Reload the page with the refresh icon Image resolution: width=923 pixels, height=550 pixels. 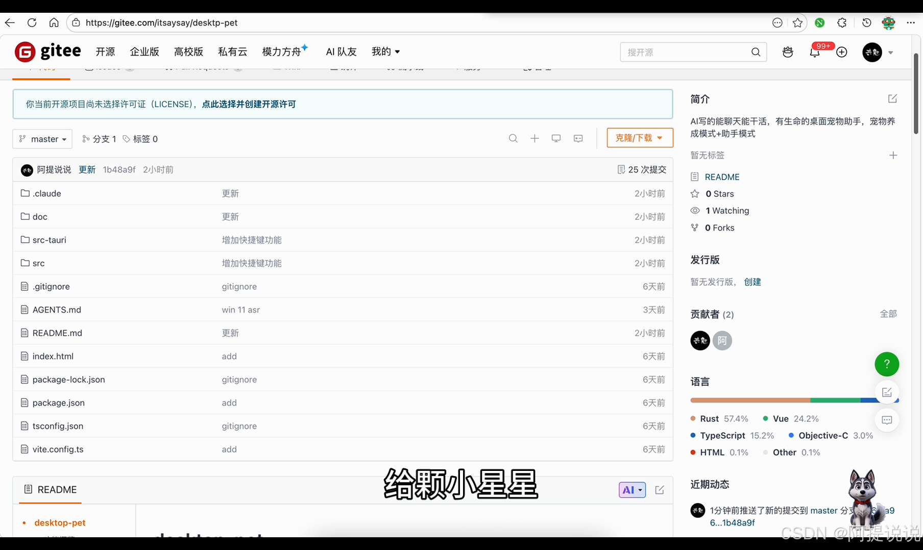[32, 22]
